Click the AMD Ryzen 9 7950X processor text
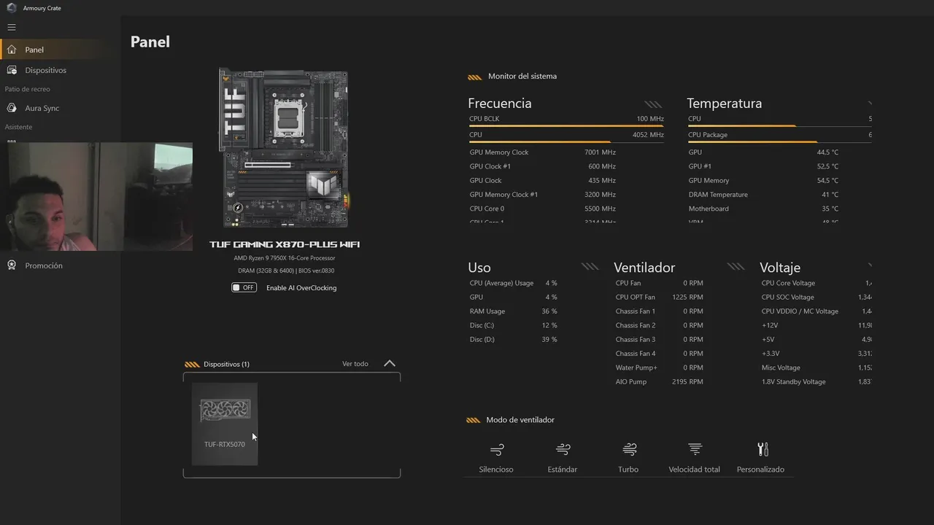The height and width of the screenshot is (525, 934). 285,258
